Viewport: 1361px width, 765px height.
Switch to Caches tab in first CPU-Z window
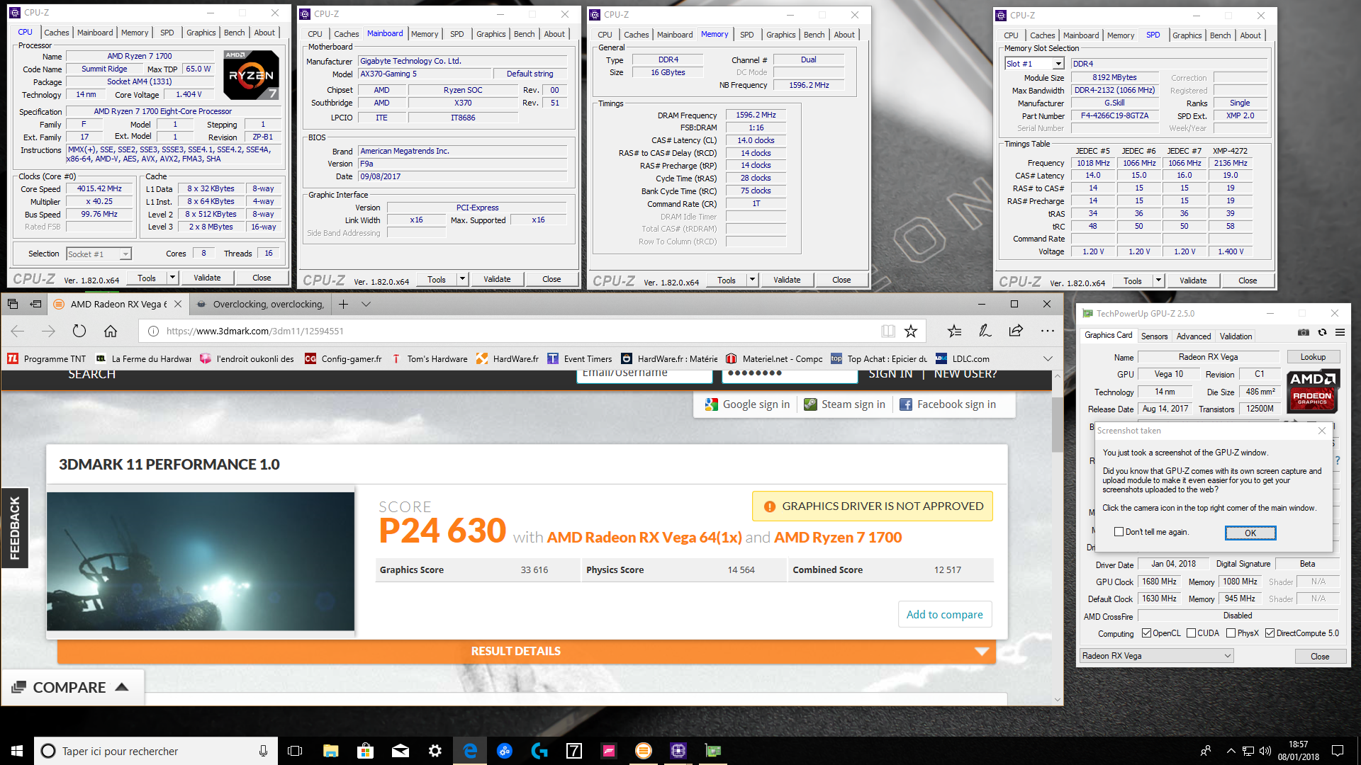coord(57,33)
